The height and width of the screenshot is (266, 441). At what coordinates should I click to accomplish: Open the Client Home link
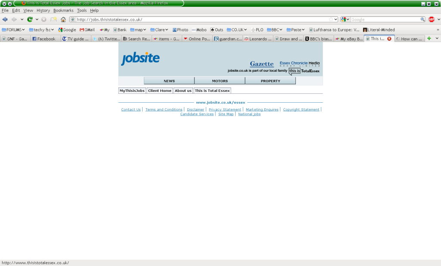[x=159, y=91]
